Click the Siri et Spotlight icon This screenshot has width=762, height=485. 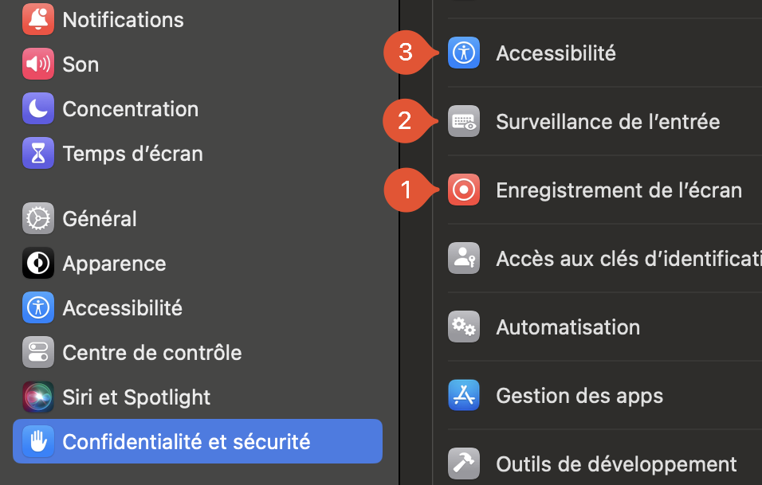coord(38,397)
